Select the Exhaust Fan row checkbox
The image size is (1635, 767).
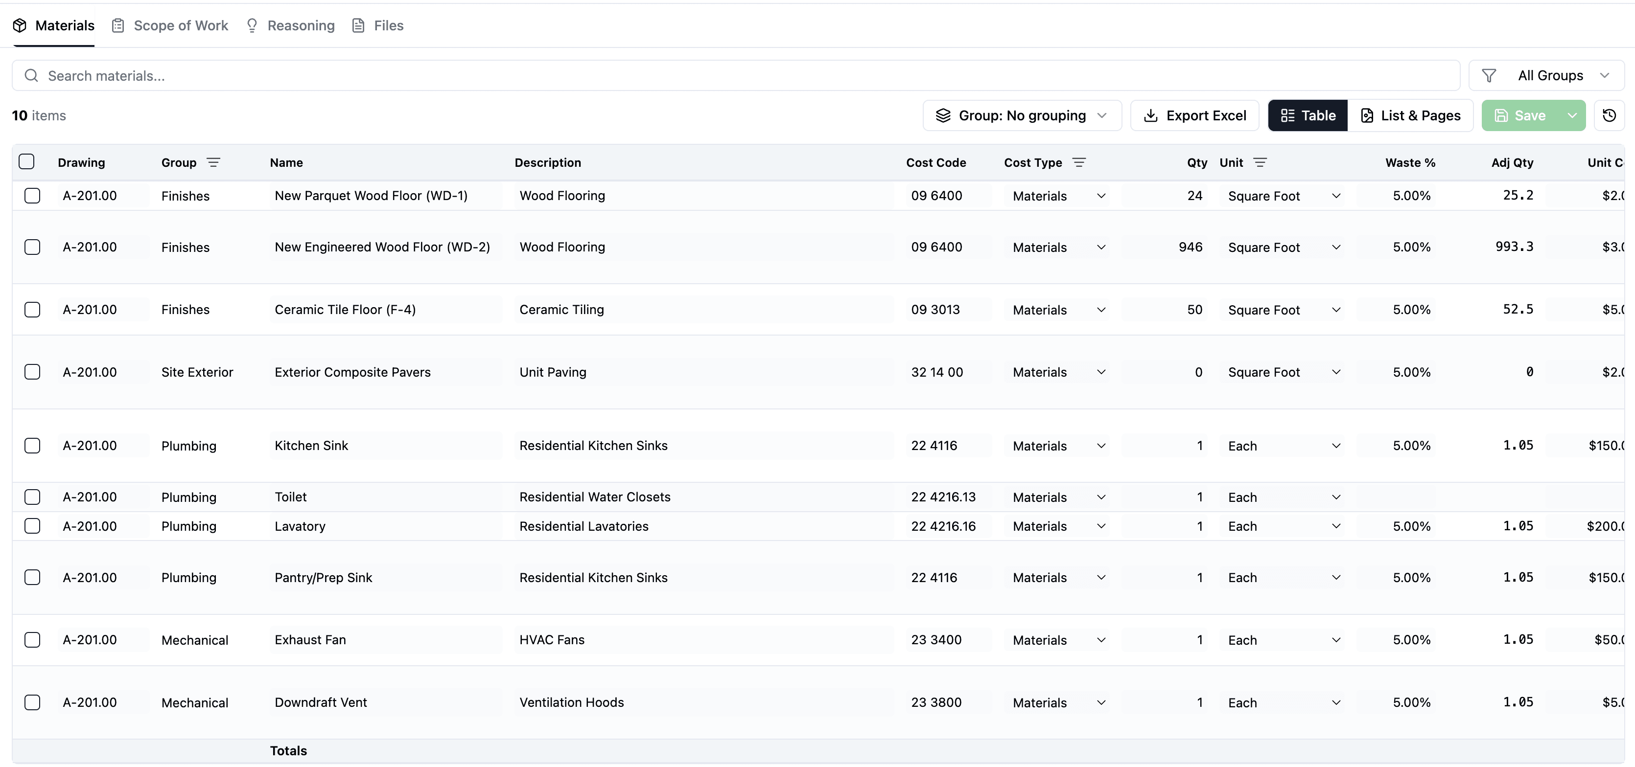[32, 639]
